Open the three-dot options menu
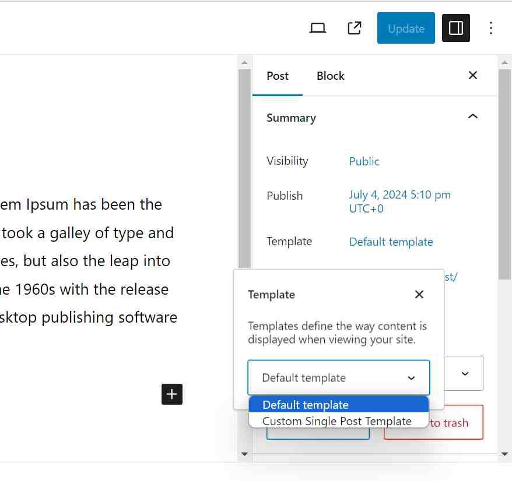This screenshot has width=512, height=481. (491, 28)
